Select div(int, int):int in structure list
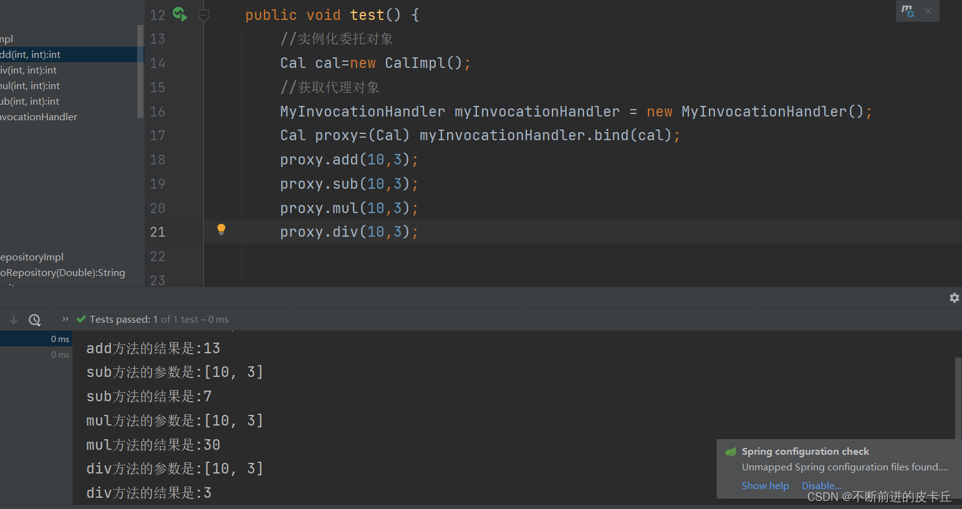The image size is (962, 509). click(x=69, y=70)
